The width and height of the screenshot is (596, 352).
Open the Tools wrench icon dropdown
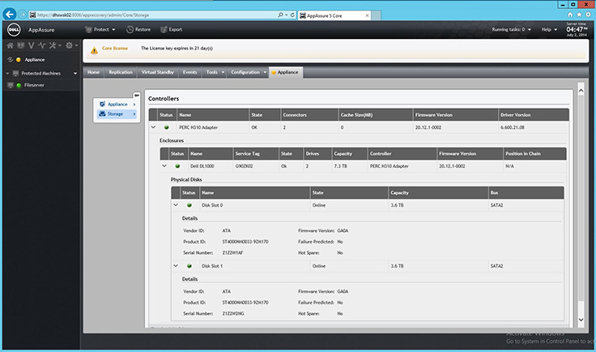[55, 45]
